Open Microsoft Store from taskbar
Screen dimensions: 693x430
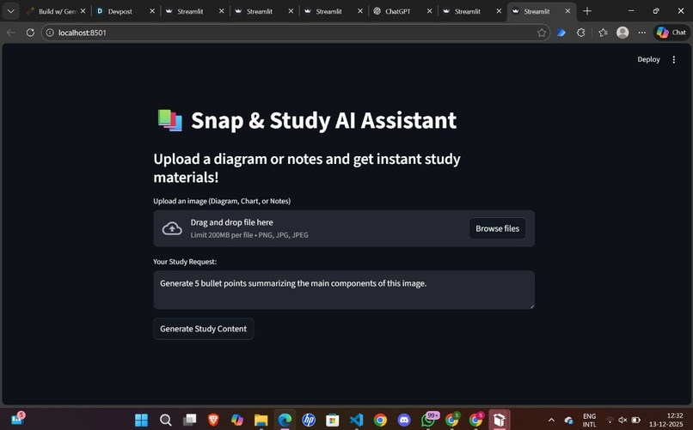coord(333,420)
